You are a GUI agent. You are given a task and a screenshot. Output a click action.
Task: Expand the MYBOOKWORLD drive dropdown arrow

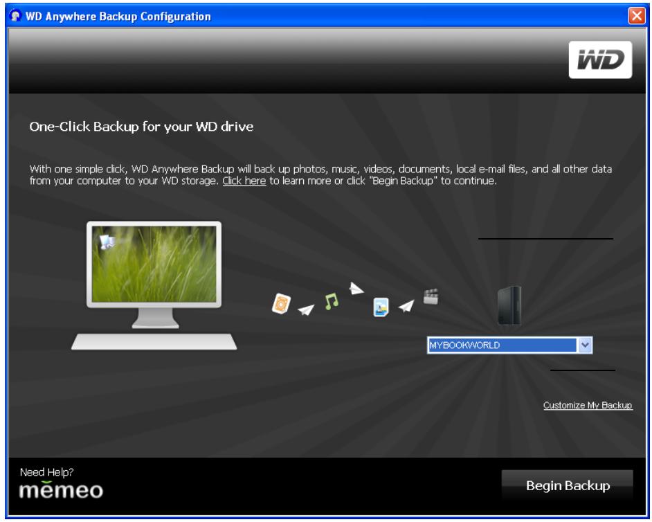pos(585,345)
